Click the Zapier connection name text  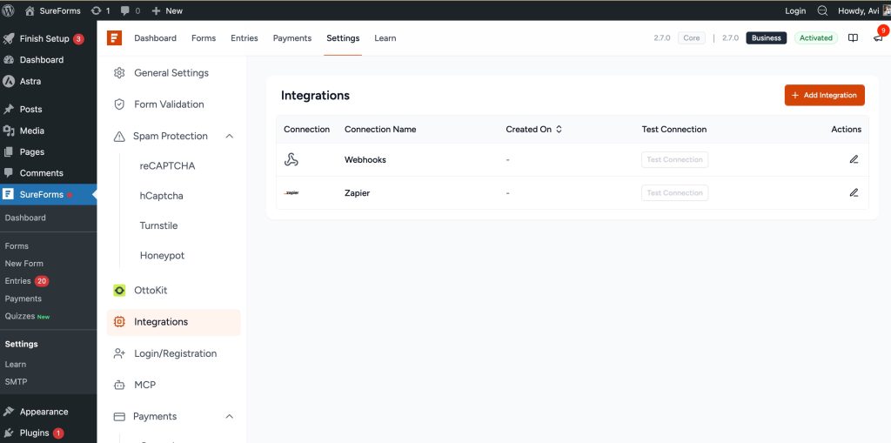click(357, 193)
